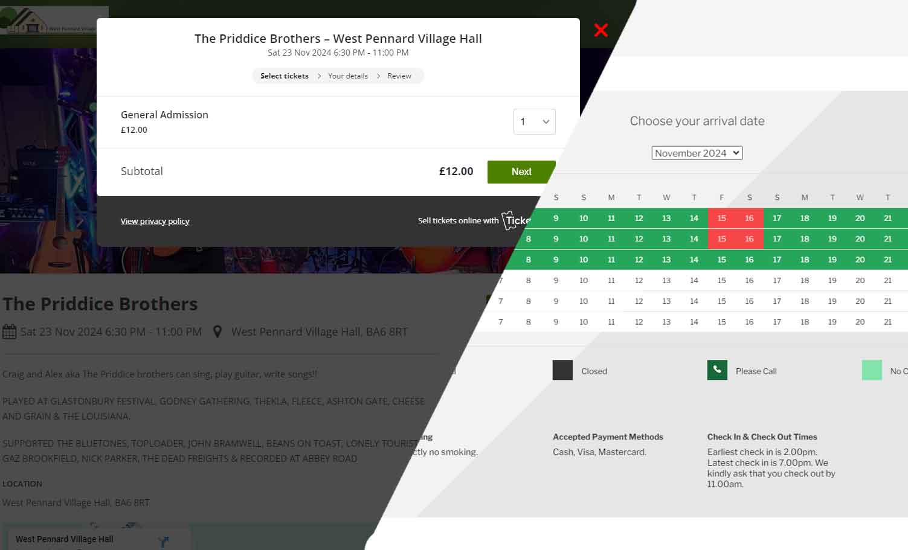Select red date 16 in second row
Image resolution: width=908 pixels, height=550 pixels.
pos(750,239)
